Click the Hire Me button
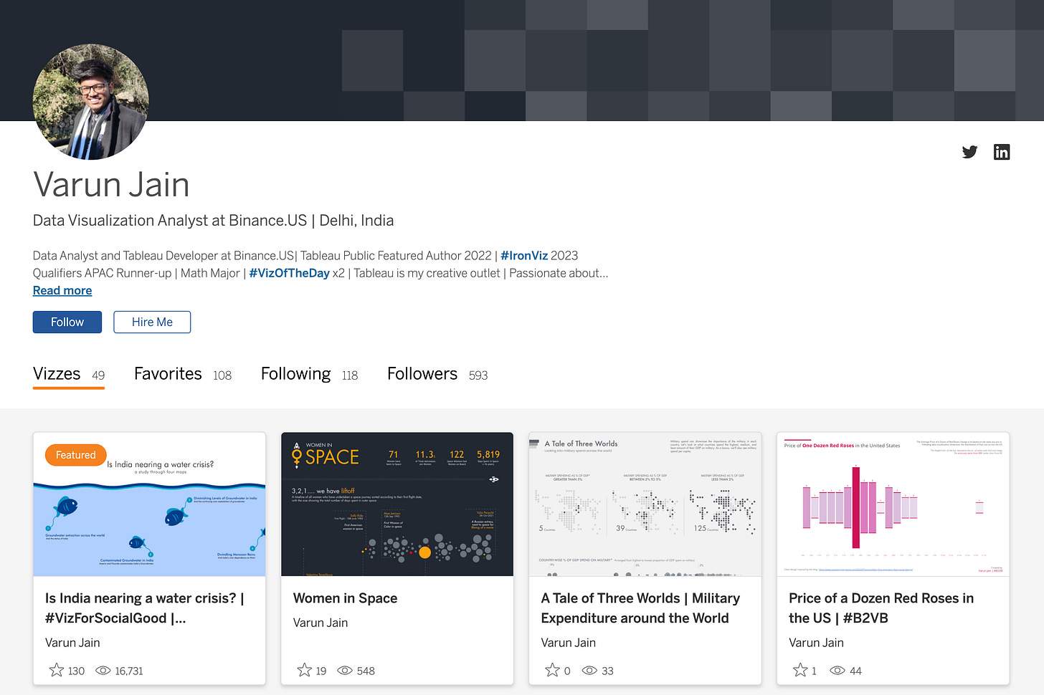The height and width of the screenshot is (695, 1044). click(152, 322)
